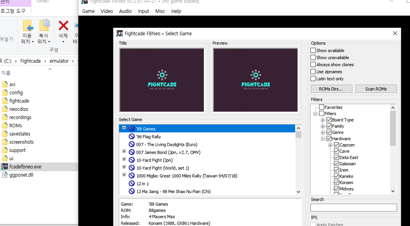Enable Always show clones option
This screenshot has width=410, height=226.
tap(313, 65)
